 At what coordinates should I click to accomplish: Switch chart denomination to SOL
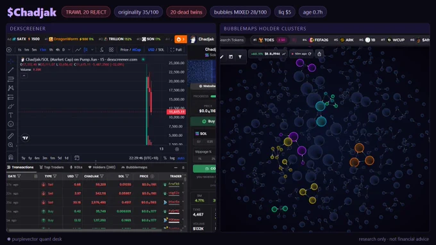click(x=161, y=50)
